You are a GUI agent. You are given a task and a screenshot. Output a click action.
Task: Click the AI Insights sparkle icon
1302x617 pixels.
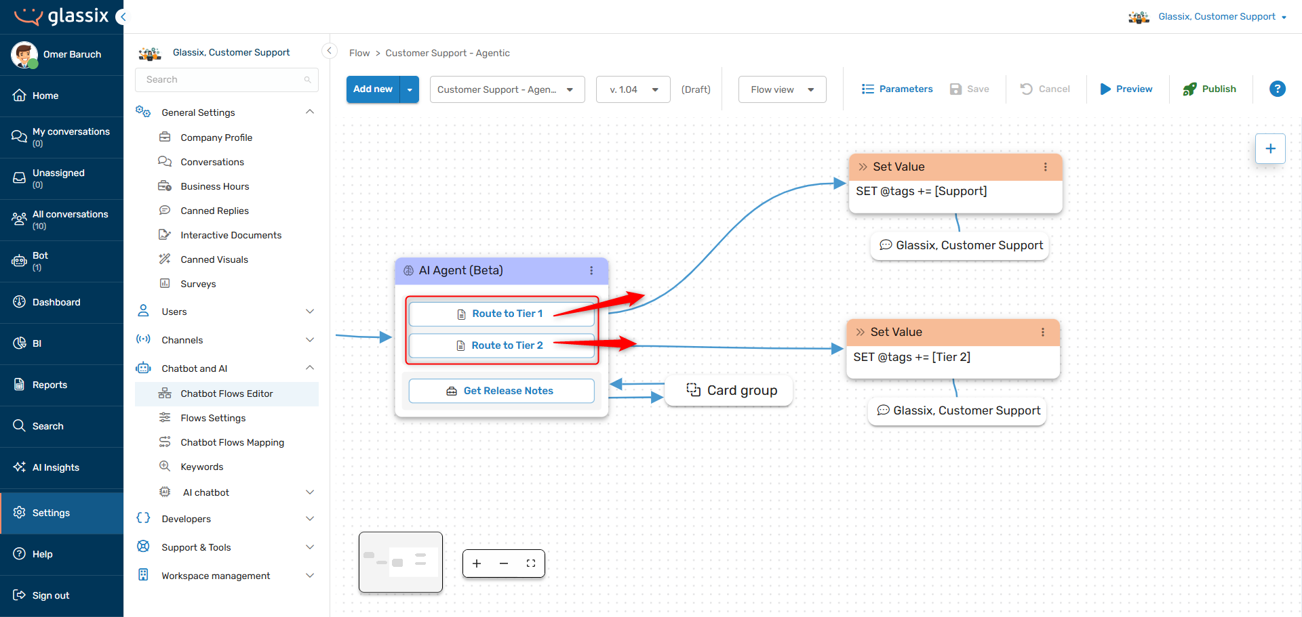pos(19,467)
